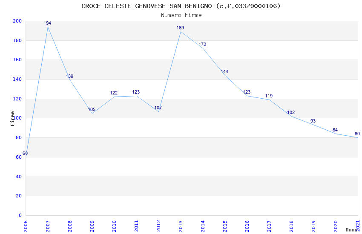Click the data label 144 for 2015
This screenshot has height=234, width=362.
(224, 71)
